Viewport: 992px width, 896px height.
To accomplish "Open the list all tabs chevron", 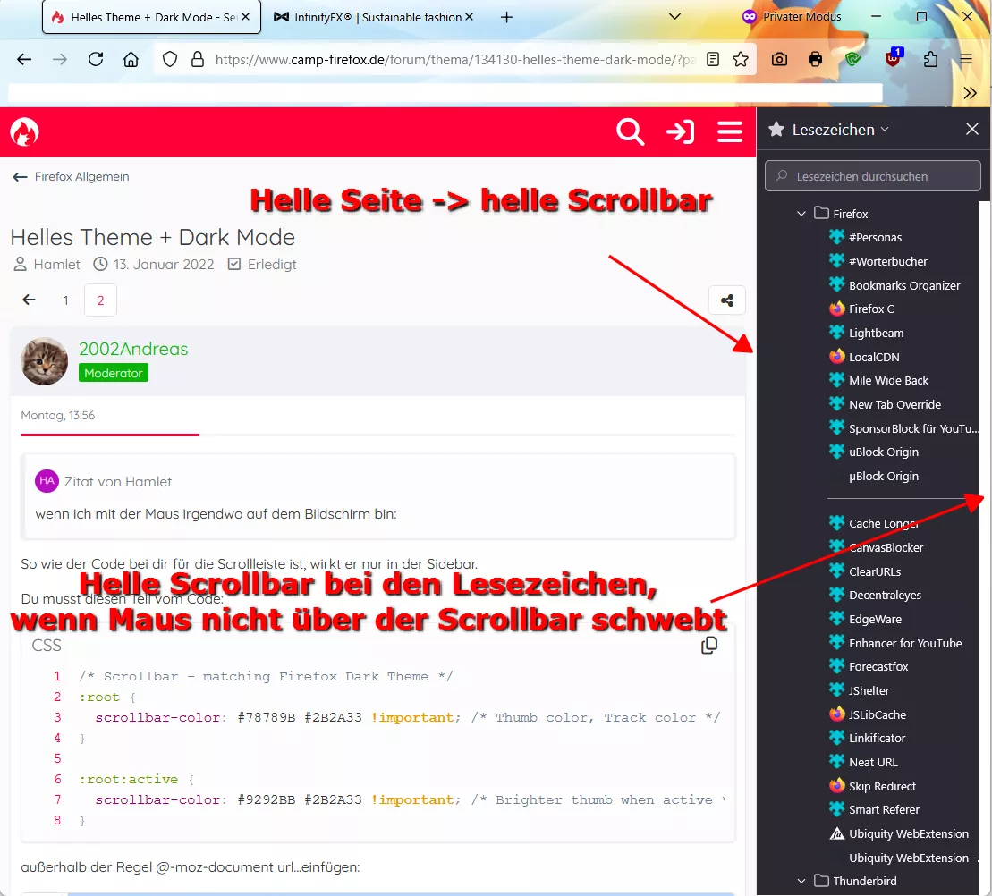I will pos(675,16).
